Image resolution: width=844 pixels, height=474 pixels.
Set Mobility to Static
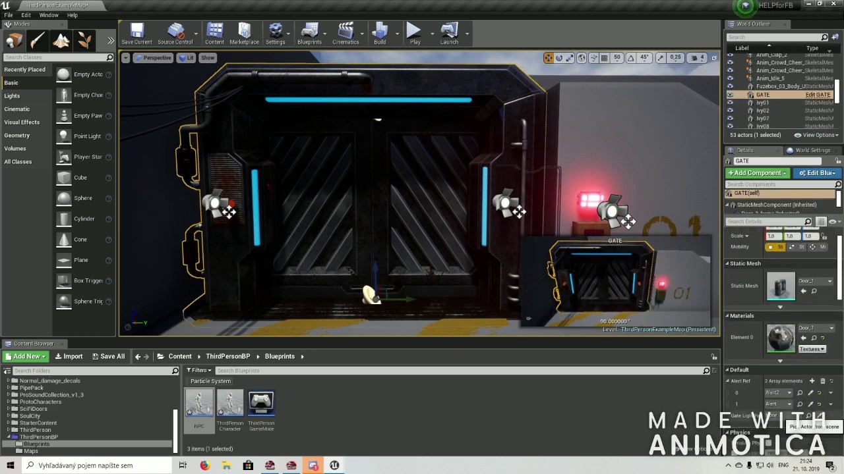[775, 247]
